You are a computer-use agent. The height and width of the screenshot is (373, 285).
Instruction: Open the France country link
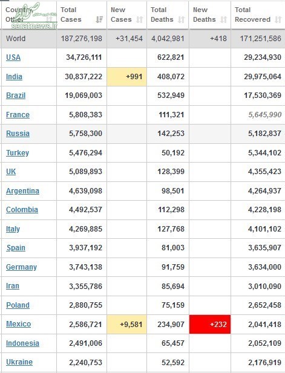tap(18, 115)
